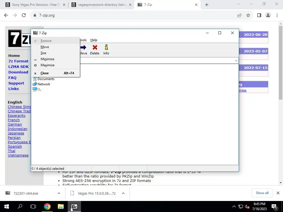Click the red Delete icon in 7-Zip
The width and height of the screenshot is (283, 212).
[95, 47]
